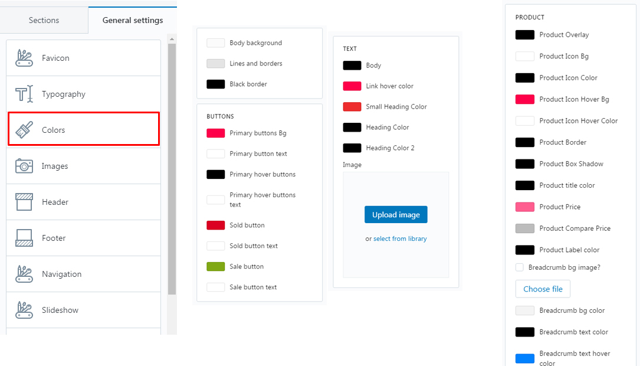Click the Navigation settings icon

[24, 274]
